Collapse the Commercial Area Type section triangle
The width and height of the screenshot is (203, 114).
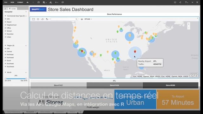pos(5,16)
